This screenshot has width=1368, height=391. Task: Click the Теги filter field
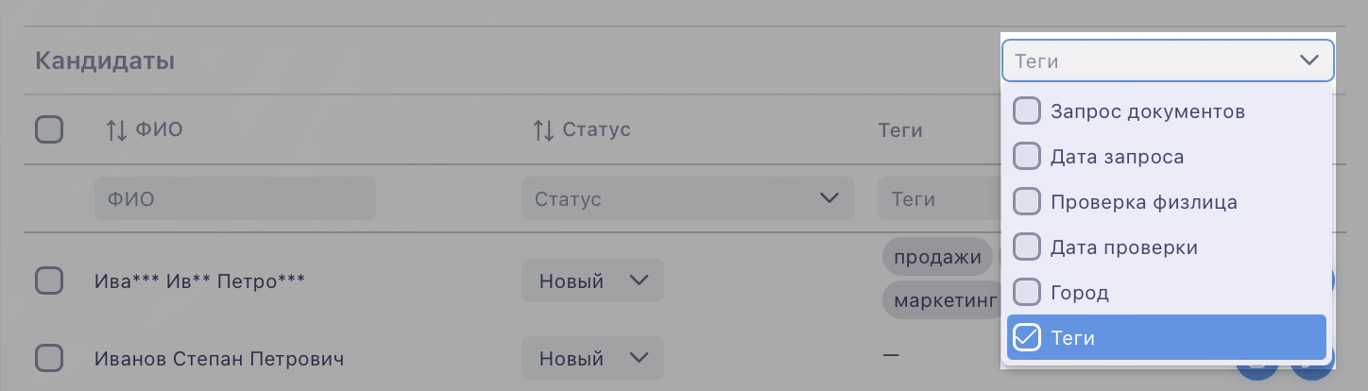click(939, 198)
